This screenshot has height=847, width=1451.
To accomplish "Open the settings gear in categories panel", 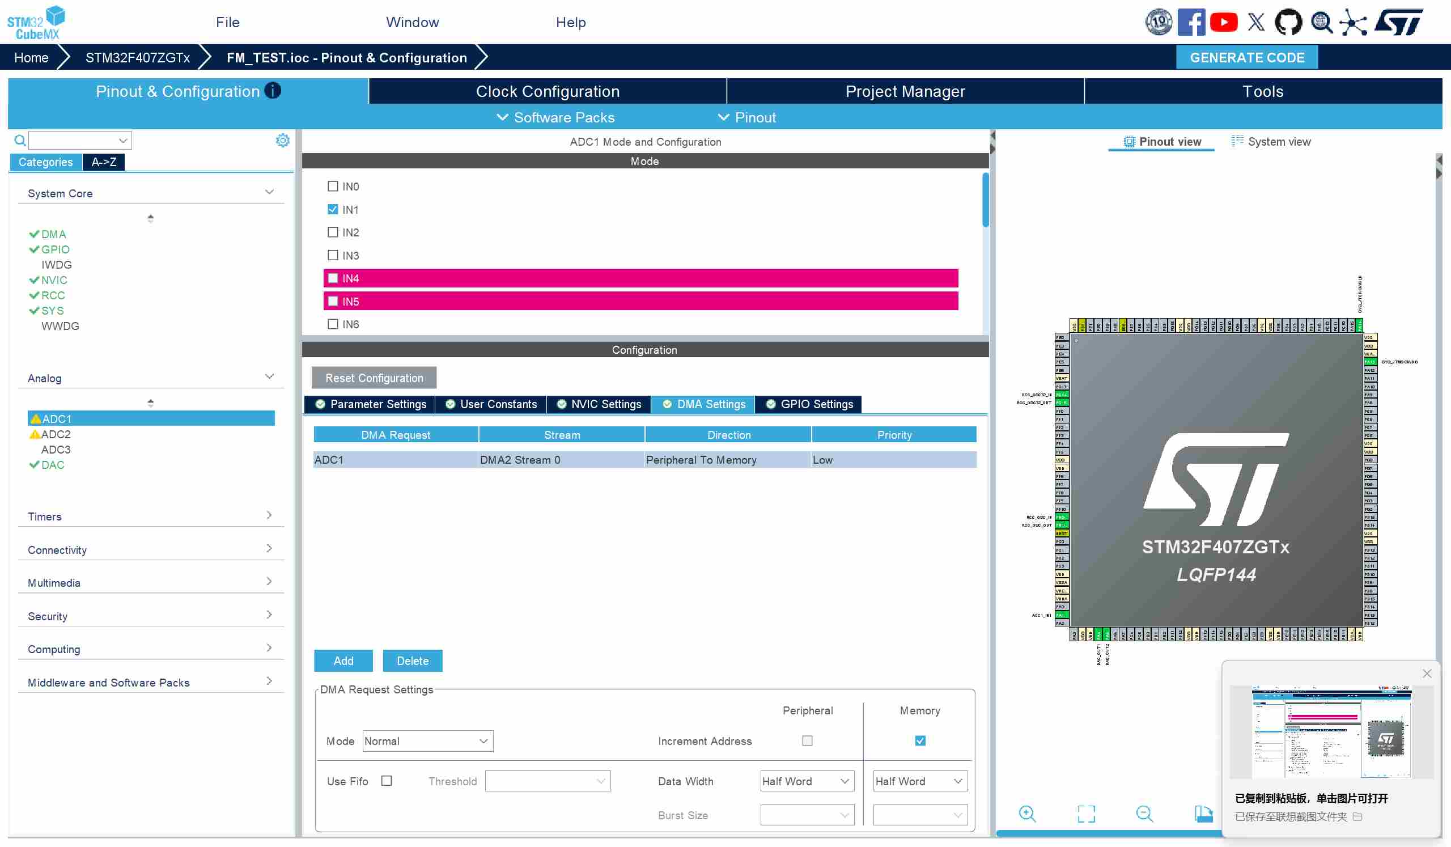I will (282, 140).
